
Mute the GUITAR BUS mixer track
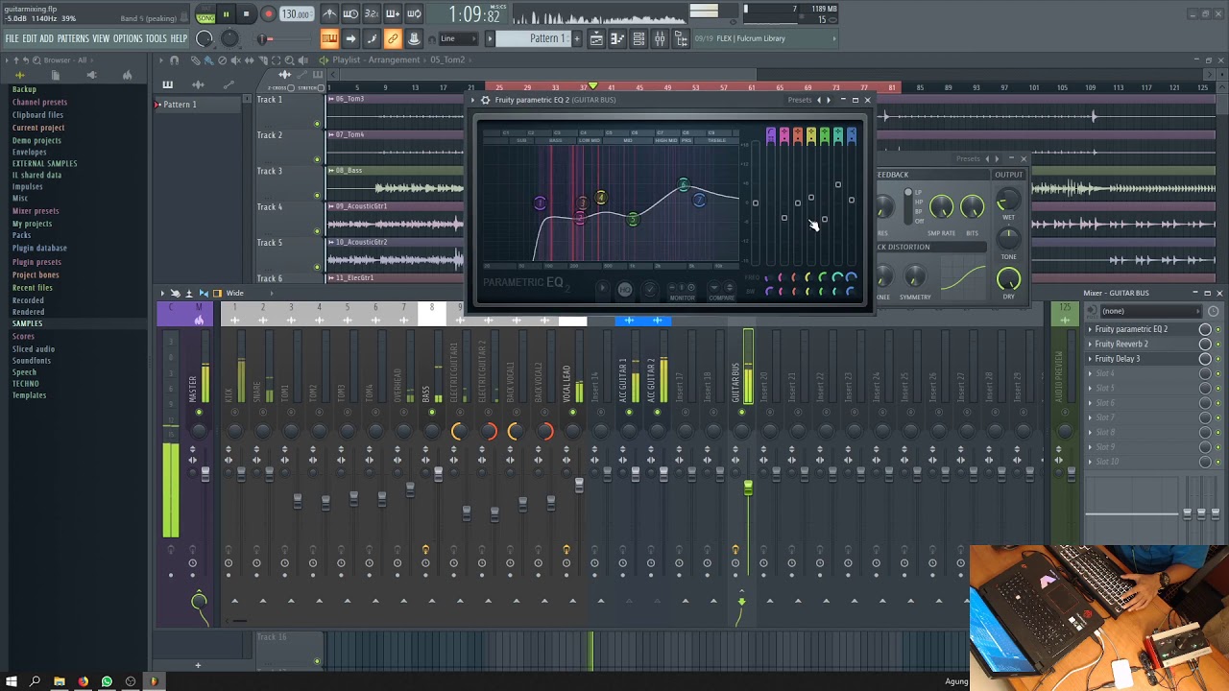741,413
